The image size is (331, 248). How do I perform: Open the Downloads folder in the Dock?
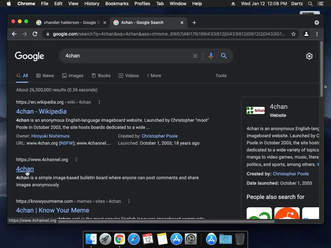(x=225, y=239)
